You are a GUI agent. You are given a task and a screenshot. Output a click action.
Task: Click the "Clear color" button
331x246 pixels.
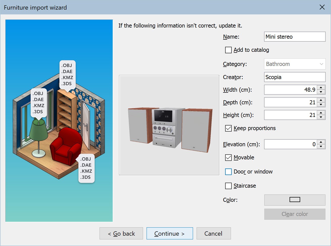point(295,214)
